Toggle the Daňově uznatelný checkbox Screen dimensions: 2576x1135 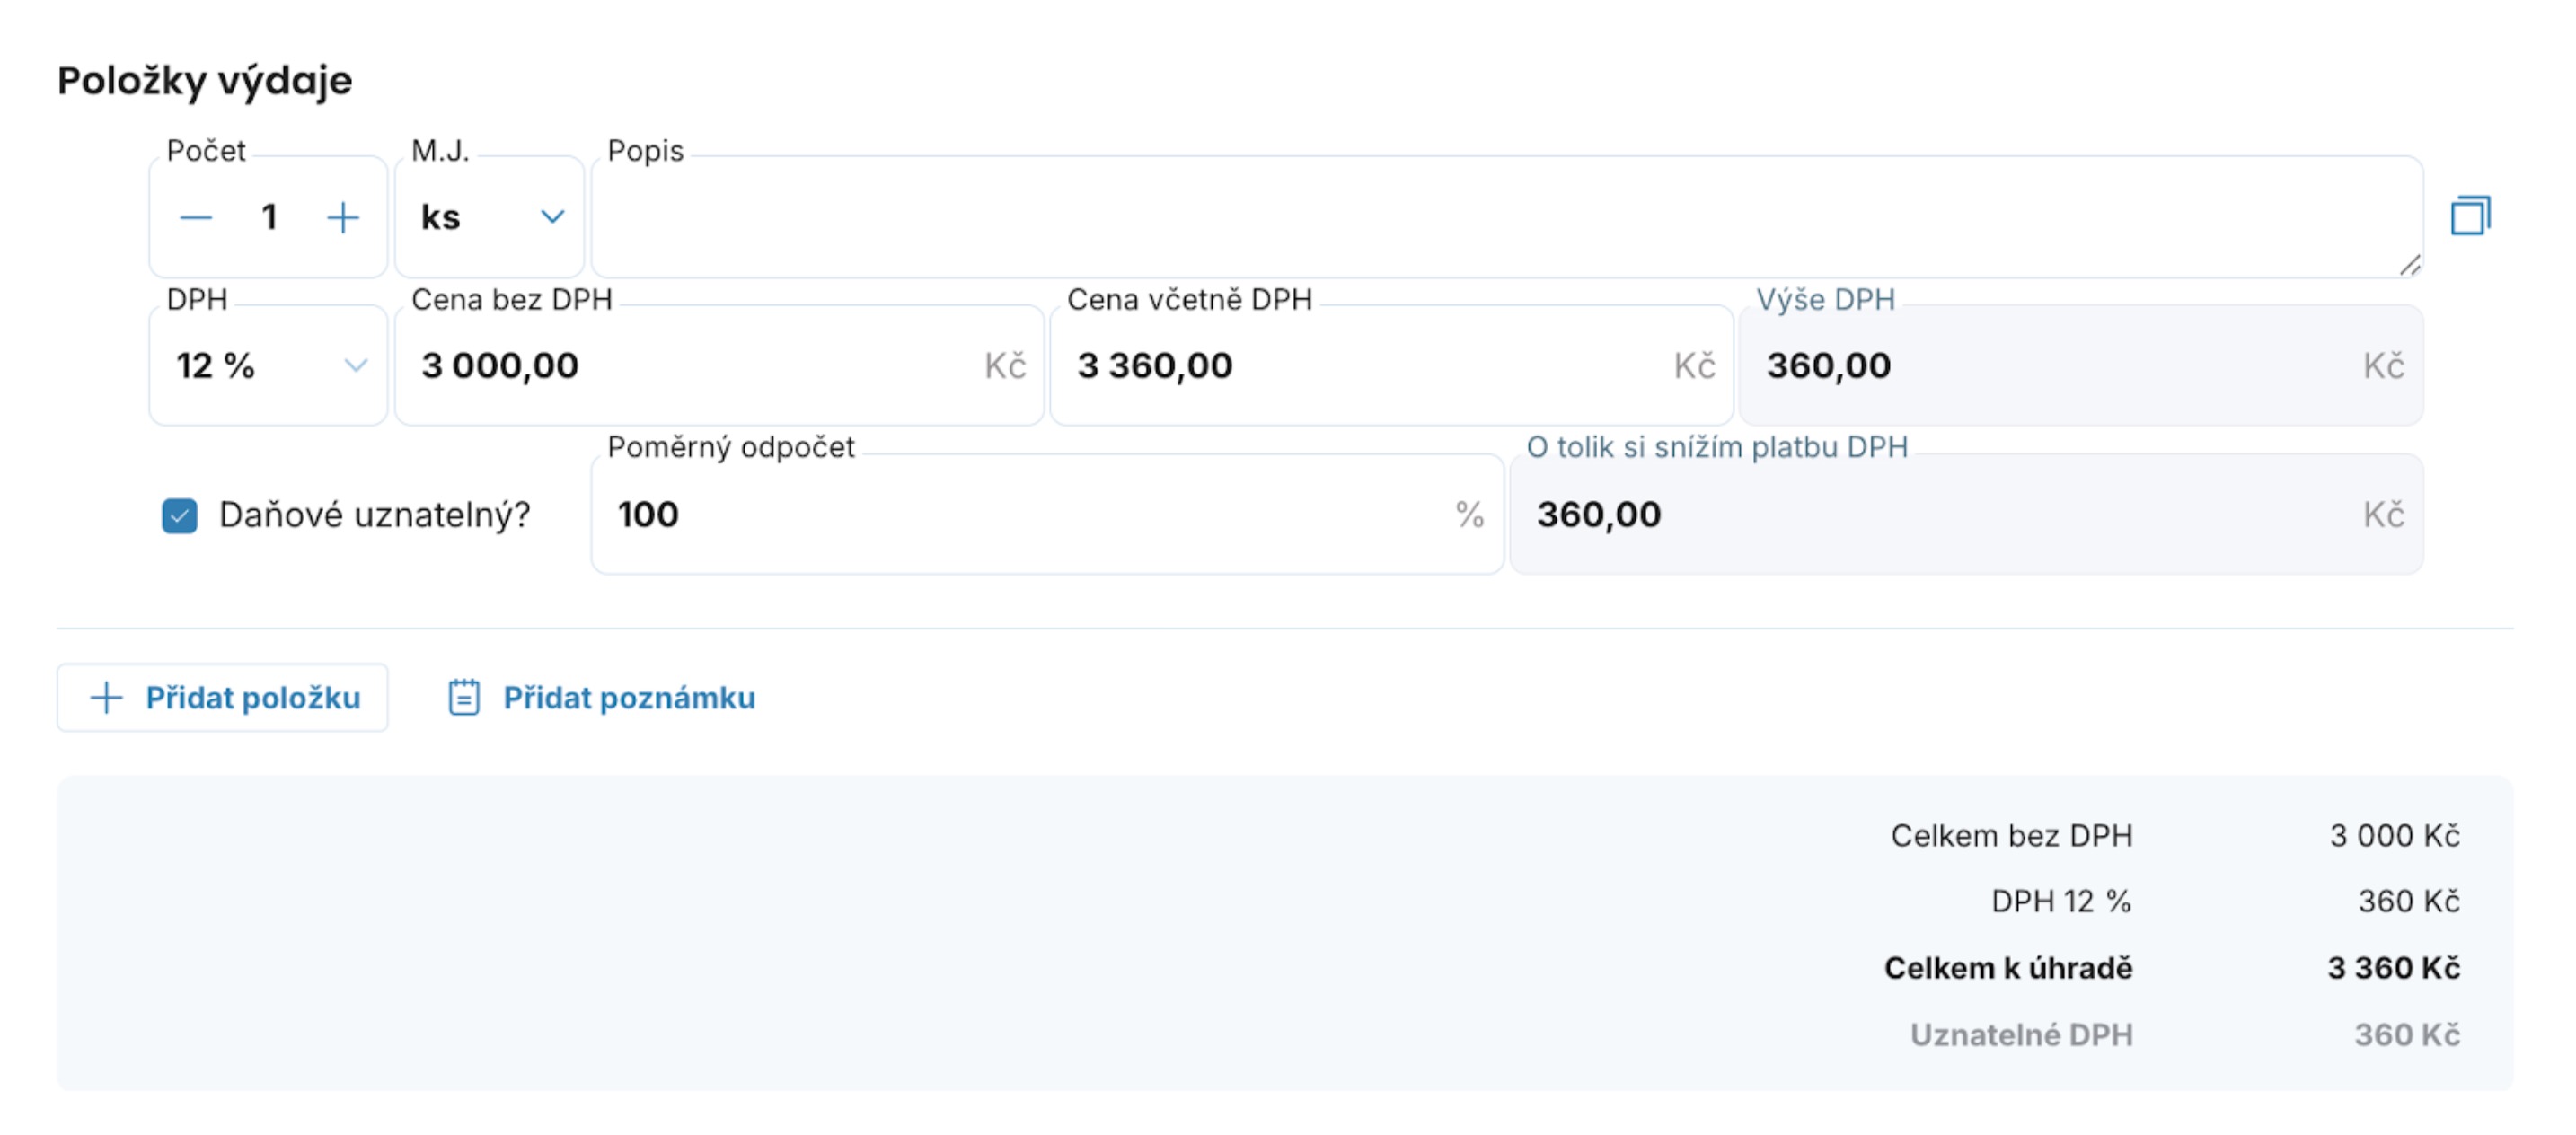180,516
